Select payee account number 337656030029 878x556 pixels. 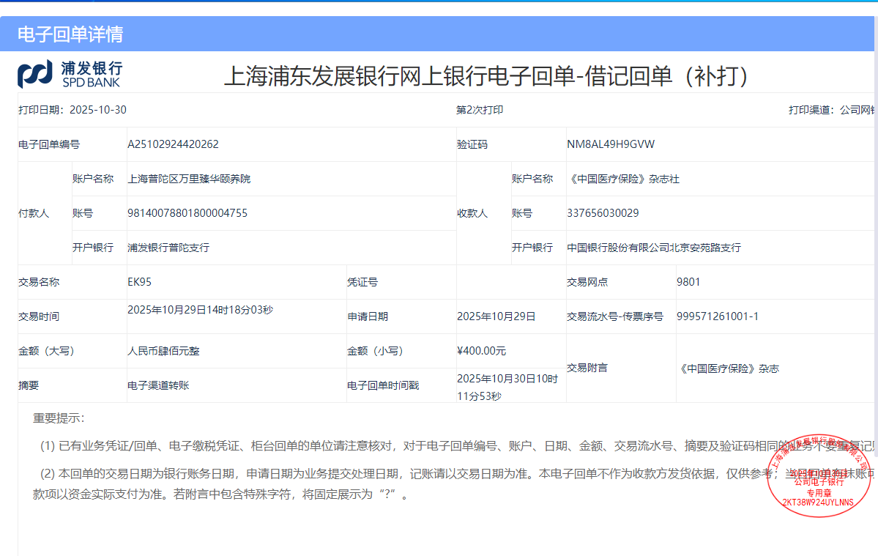pos(603,213)
